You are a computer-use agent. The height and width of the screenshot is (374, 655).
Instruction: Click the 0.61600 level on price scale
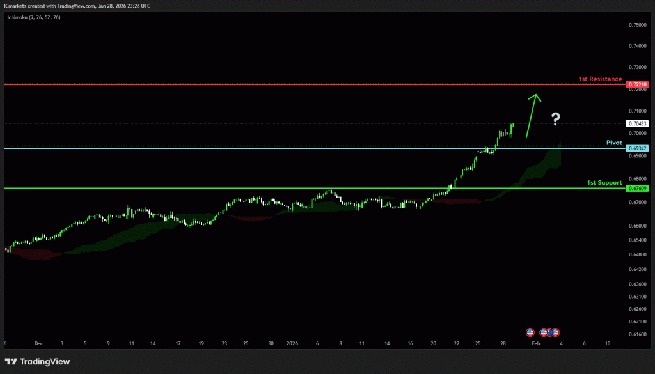[637, 334]
